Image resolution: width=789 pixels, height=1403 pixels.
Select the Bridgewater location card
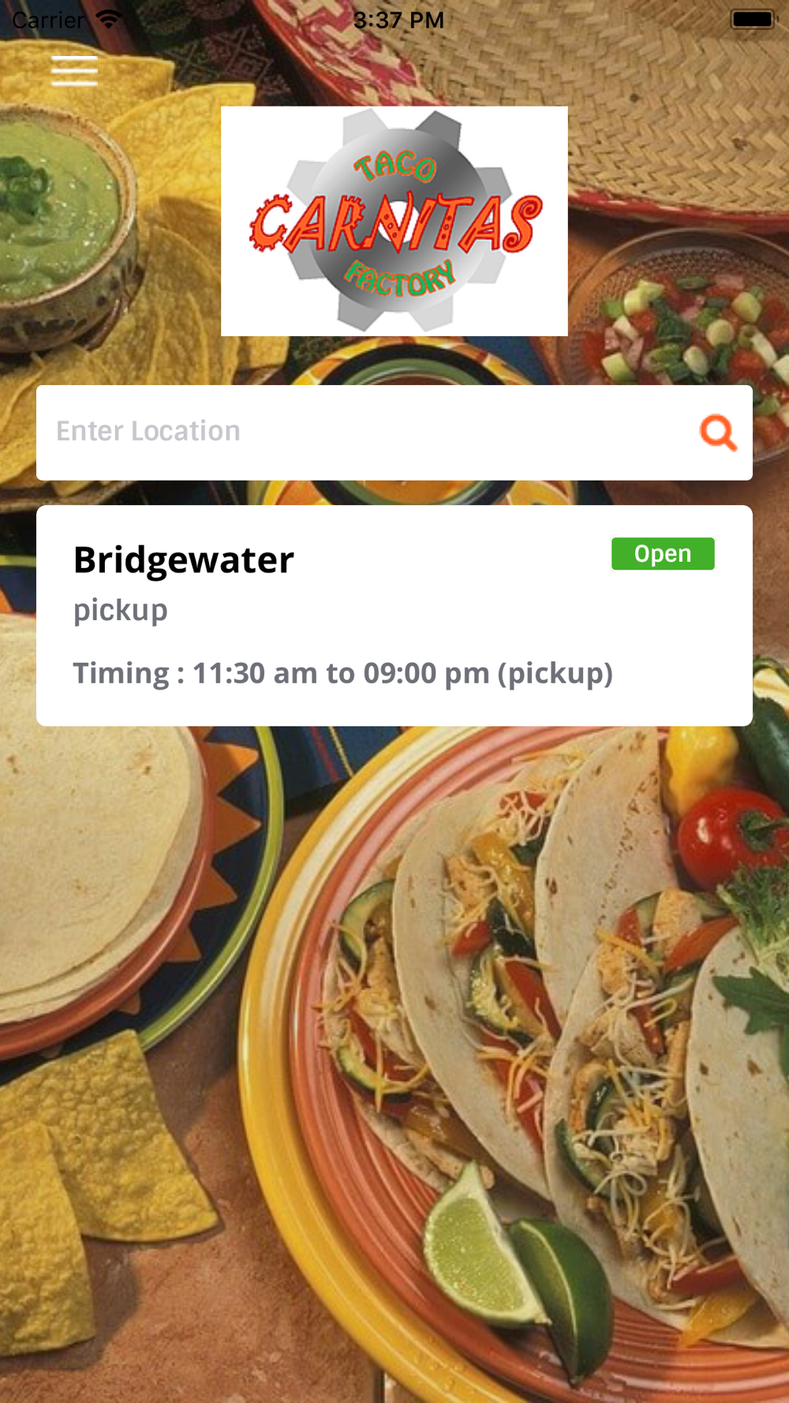pyautogui.click(x=394, y=615)
